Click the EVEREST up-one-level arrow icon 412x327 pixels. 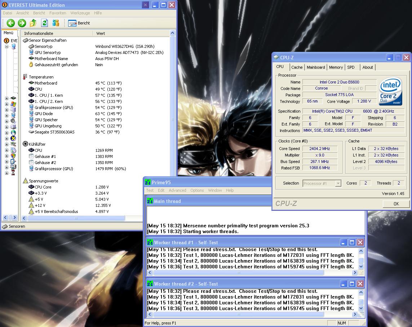point(33,23)
